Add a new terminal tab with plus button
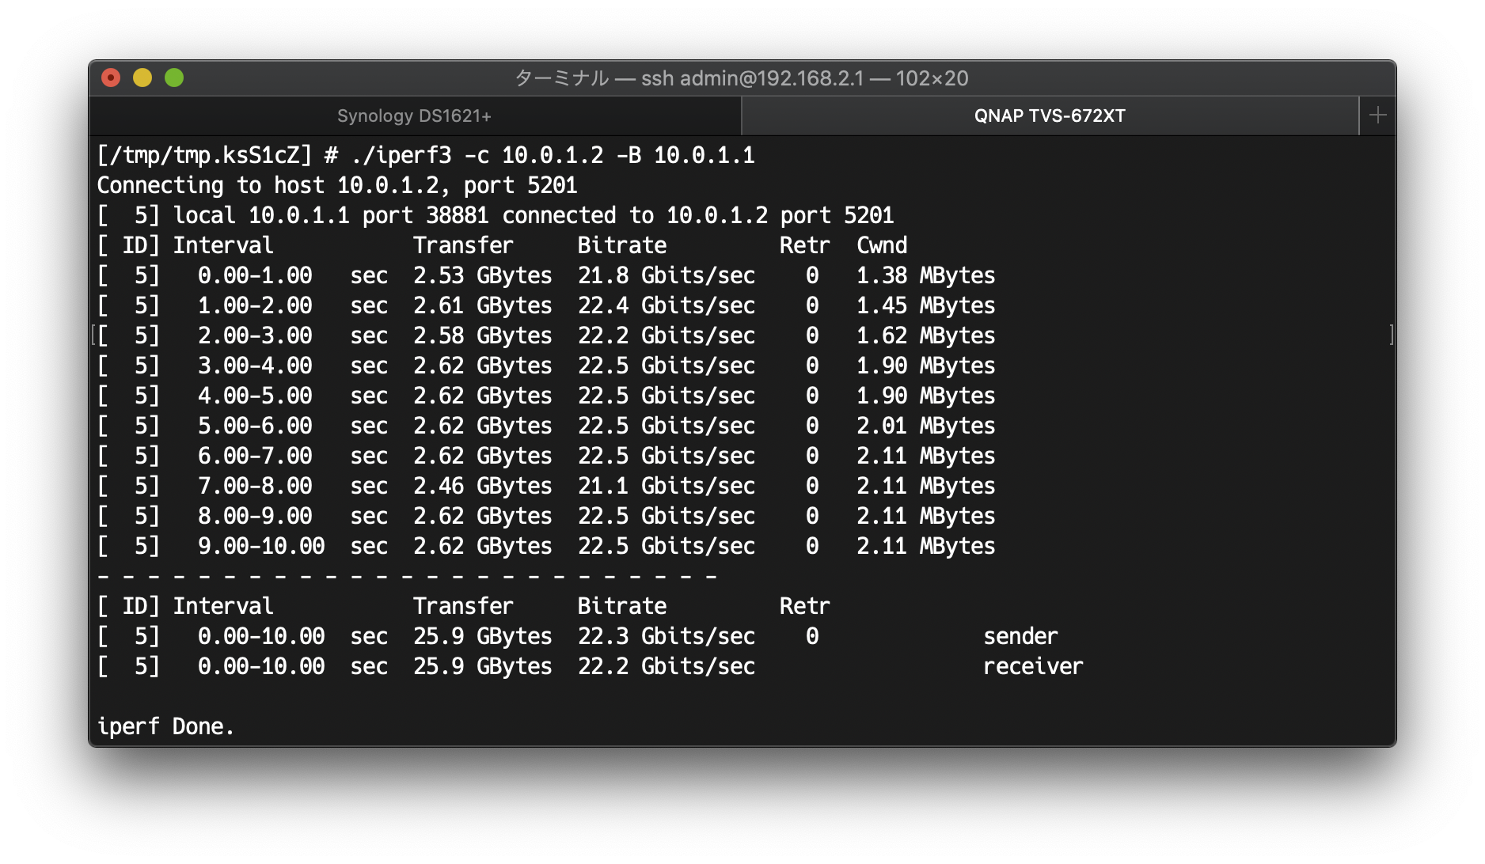Image resolution: width=1485 pixels, height=864 pixels. 1378,116
